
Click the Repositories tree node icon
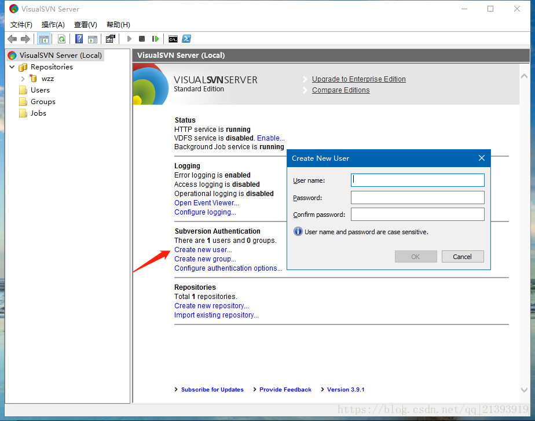[x=23, y=67]
